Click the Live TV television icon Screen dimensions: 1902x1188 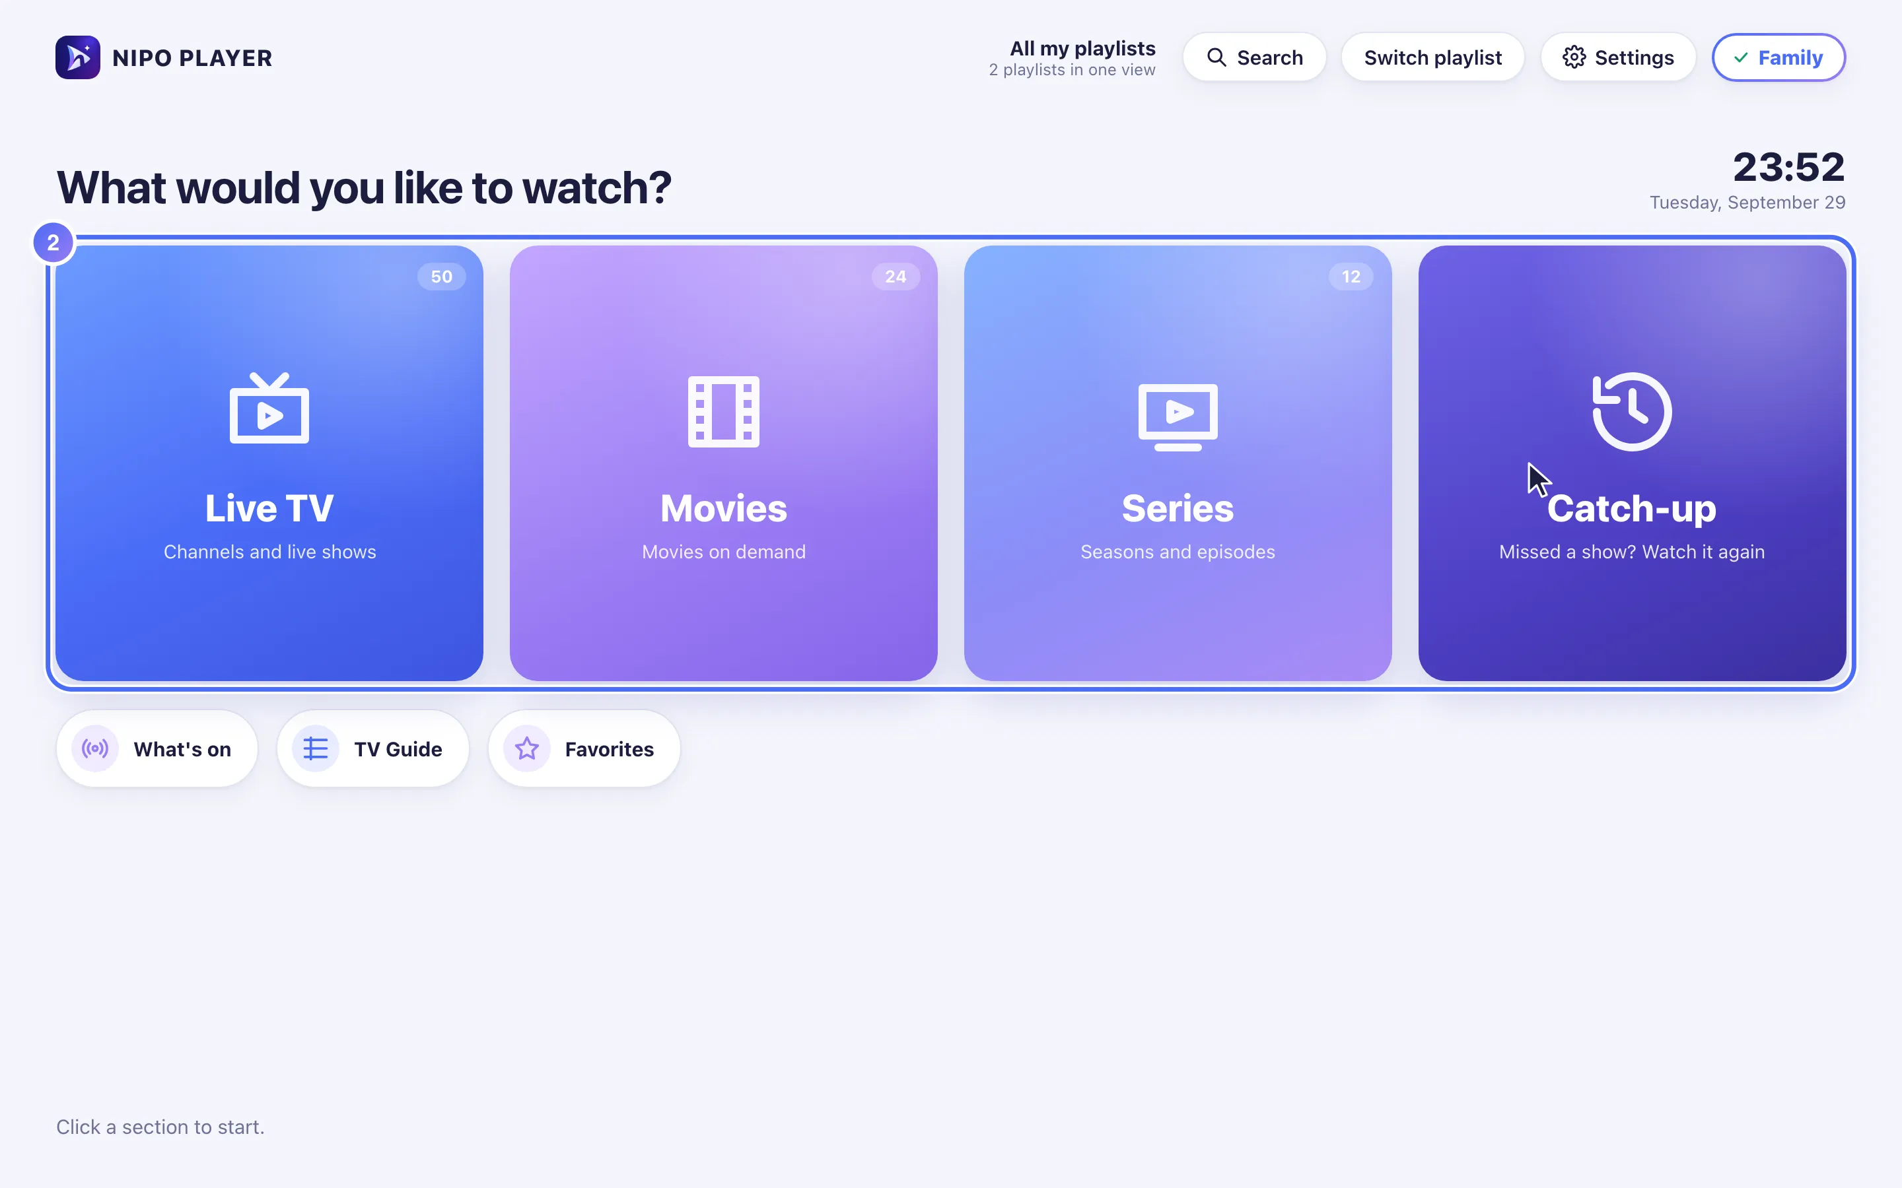(x=269, y=409)
